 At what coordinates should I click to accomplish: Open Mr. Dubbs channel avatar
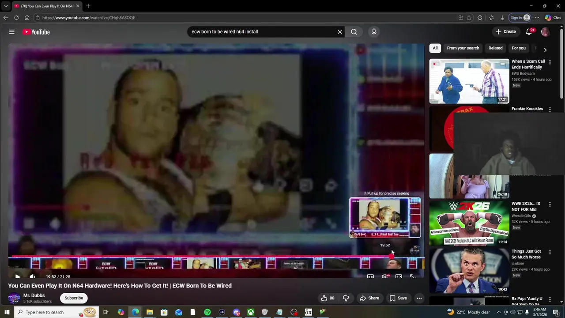click(x=14, y=298)
